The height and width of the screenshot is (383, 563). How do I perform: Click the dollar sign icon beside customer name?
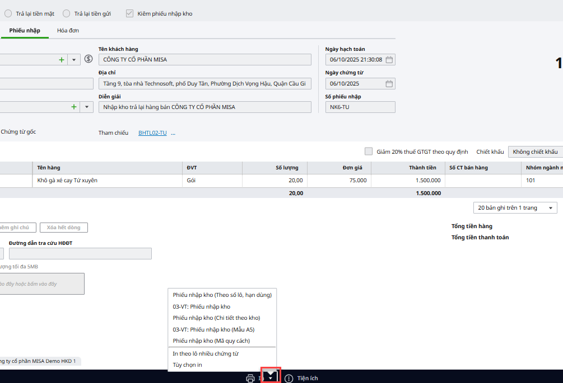tap(89, 59)
